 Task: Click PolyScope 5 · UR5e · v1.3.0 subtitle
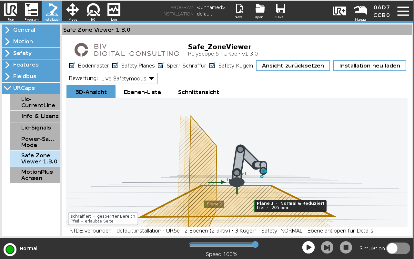point(223,54)
